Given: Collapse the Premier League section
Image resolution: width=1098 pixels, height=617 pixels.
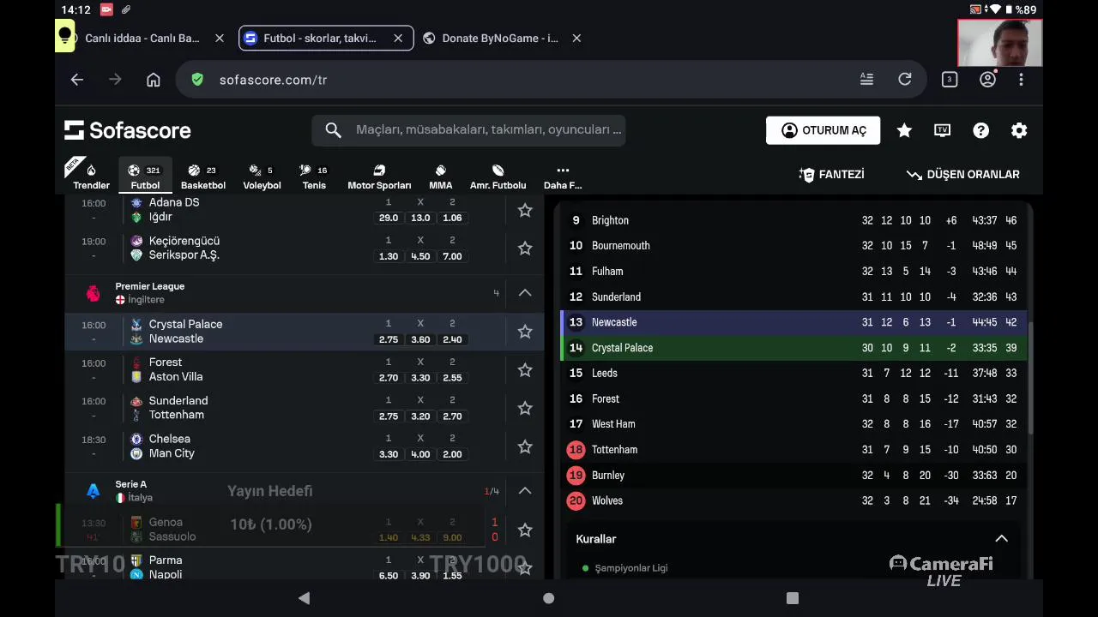Looking at the screenshot, I should pyautogui.click(x=525, y=293).
